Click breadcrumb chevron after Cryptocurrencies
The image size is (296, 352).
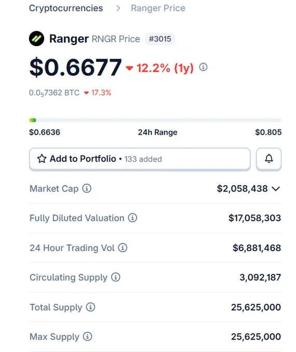click(118, 8)
